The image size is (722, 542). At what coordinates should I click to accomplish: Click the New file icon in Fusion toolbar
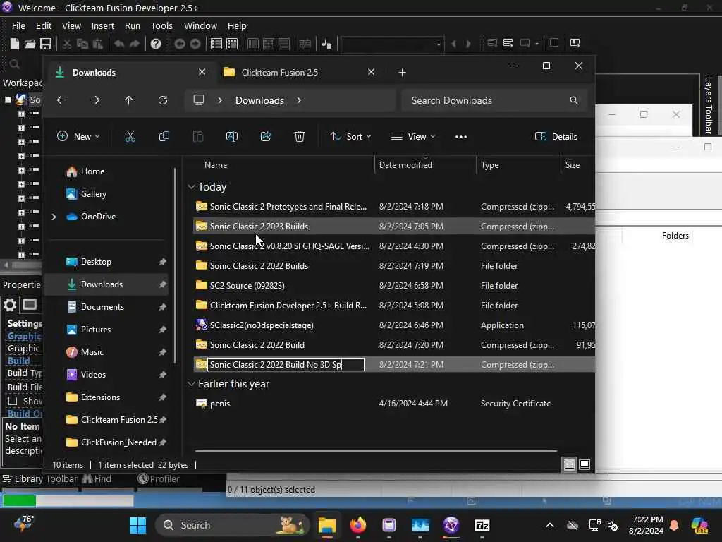pos(14,44)
